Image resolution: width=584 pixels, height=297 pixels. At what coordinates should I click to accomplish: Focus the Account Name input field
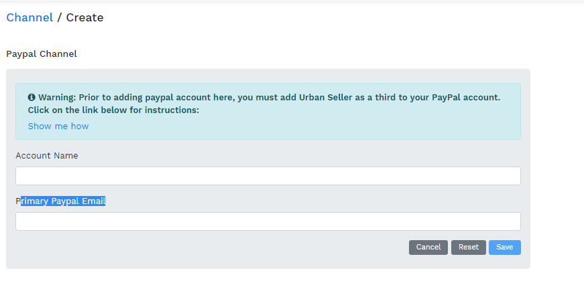(268, 176)
